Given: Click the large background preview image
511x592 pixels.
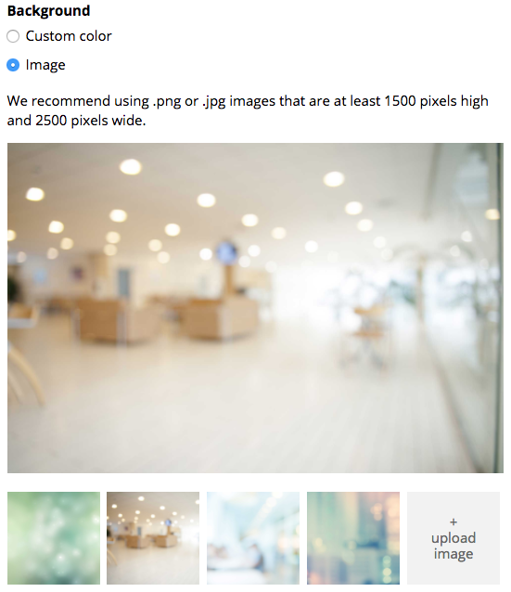Looking at the screenshot, I should [256, 308].
